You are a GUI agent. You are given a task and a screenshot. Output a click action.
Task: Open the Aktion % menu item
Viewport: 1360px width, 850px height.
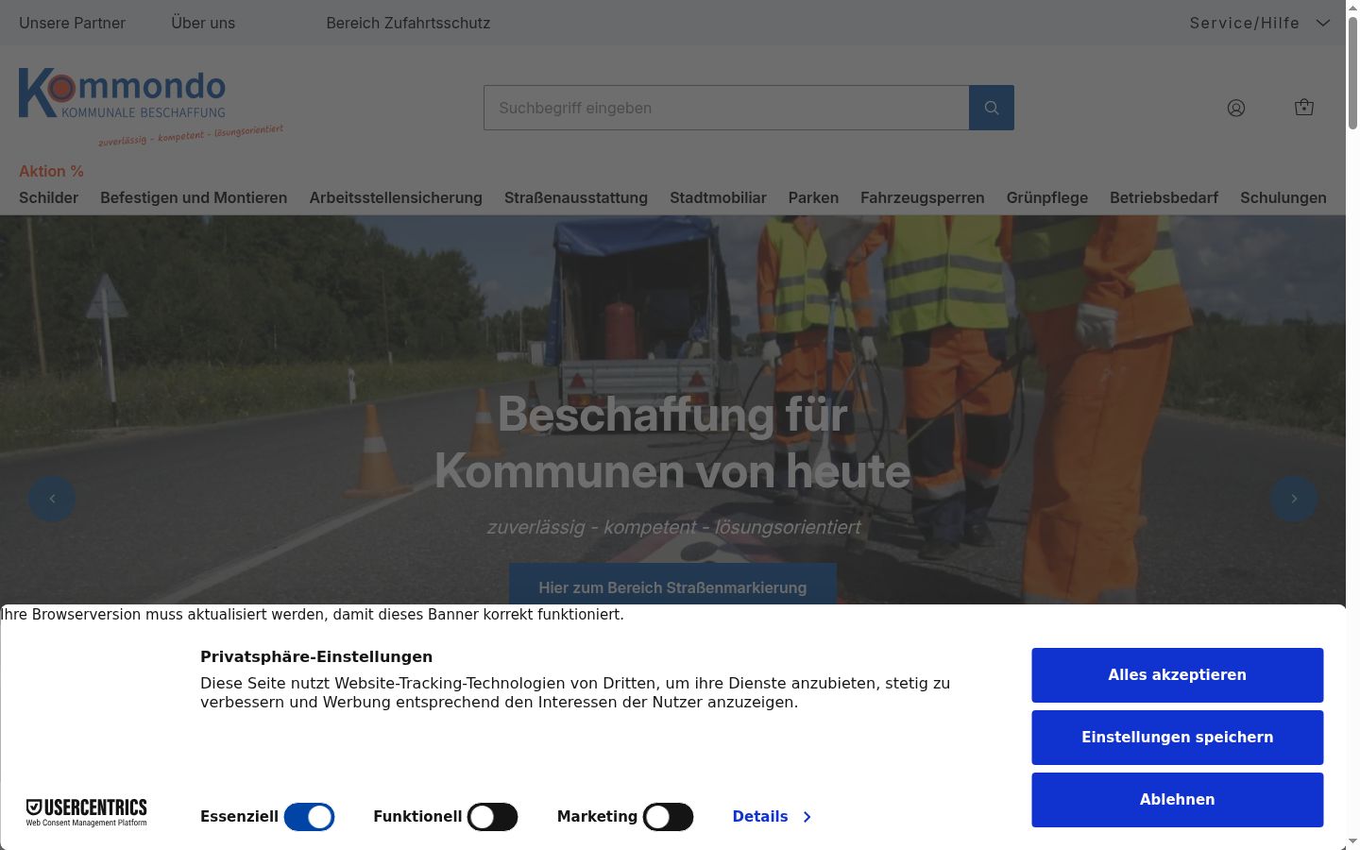pos(52,171)
